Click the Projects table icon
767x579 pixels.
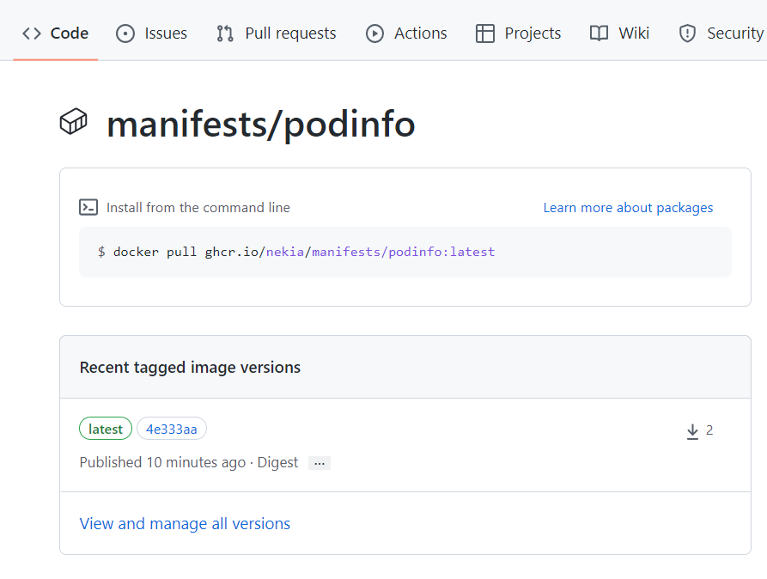[x=485, y=34]
